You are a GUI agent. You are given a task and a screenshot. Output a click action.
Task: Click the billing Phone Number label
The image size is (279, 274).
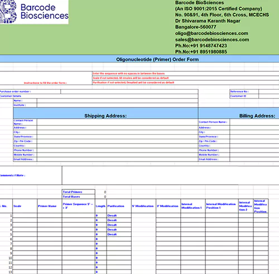(x=209, y=150)
